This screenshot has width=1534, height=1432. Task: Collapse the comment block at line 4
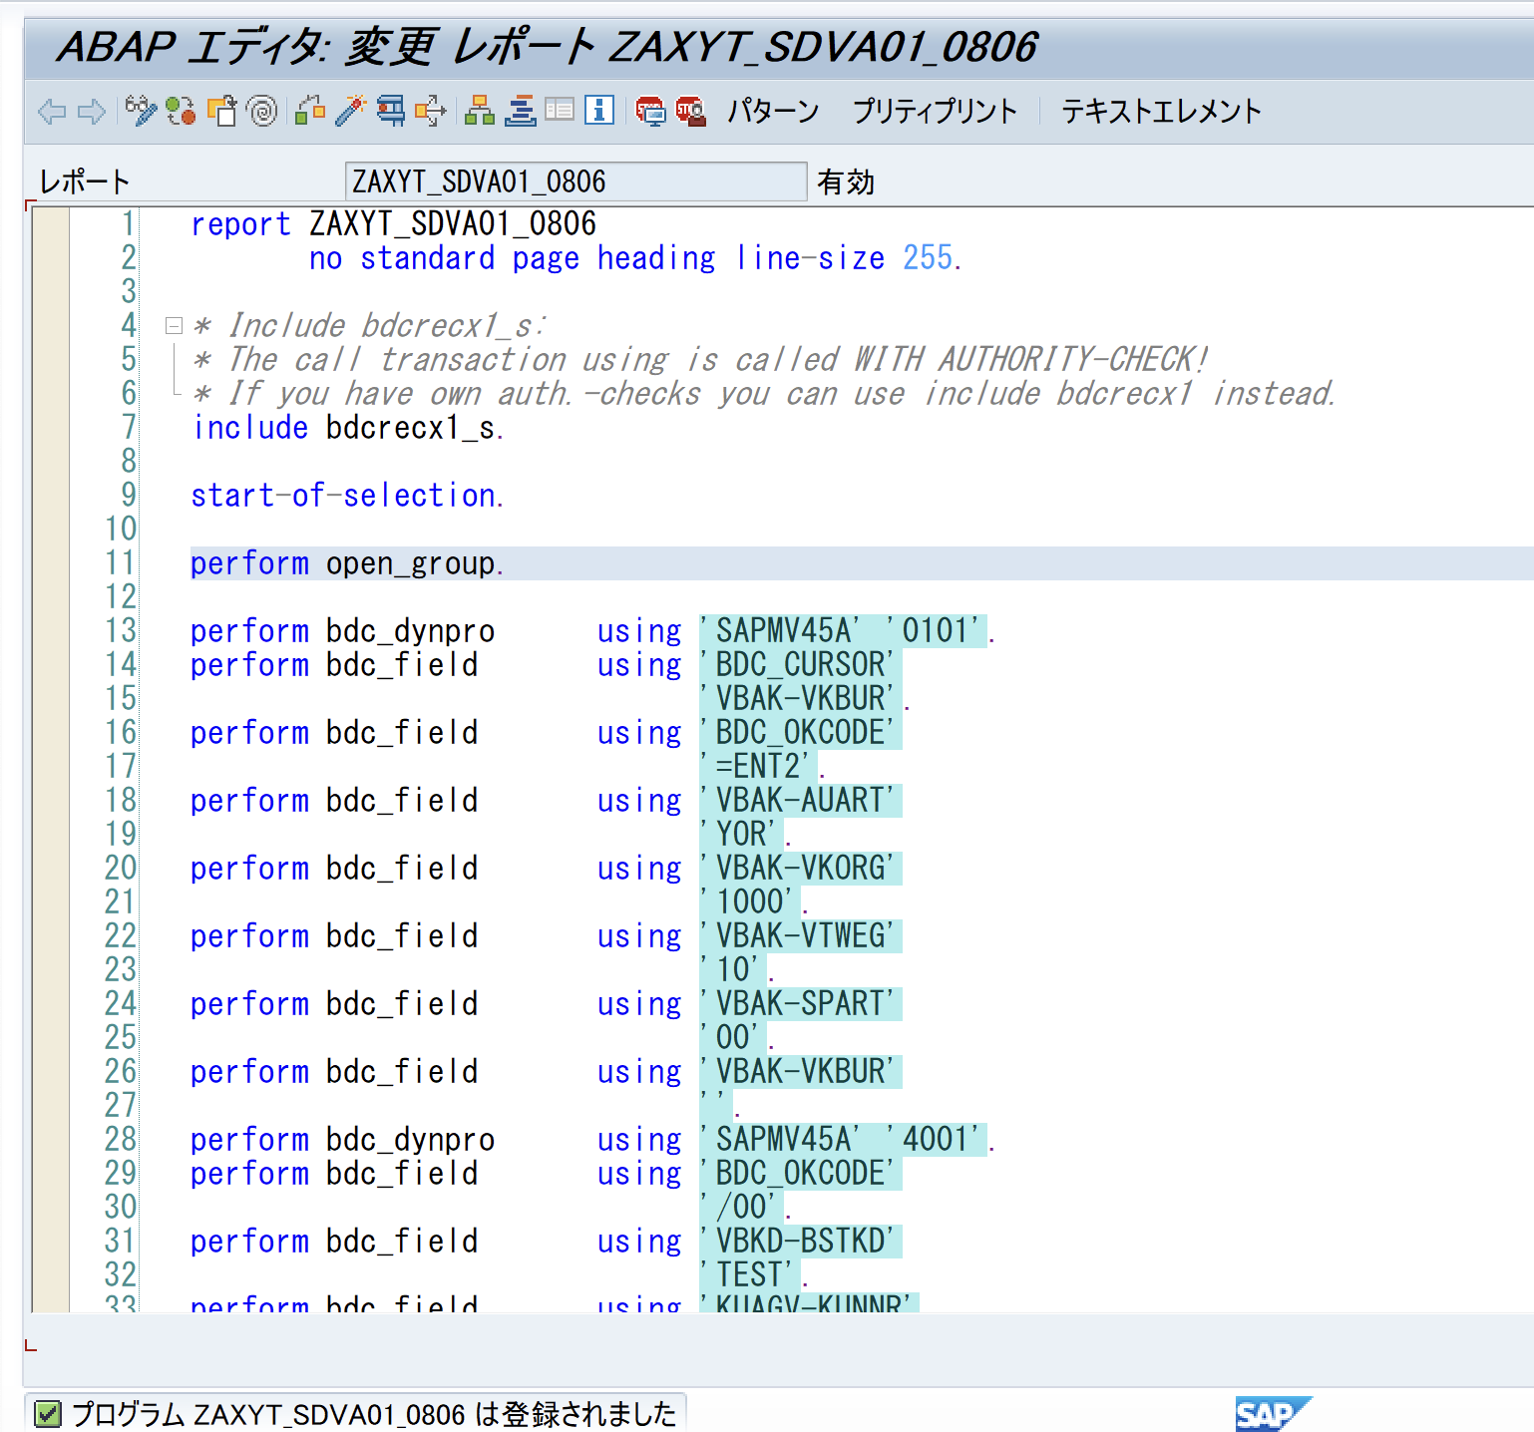click(174, 325)
